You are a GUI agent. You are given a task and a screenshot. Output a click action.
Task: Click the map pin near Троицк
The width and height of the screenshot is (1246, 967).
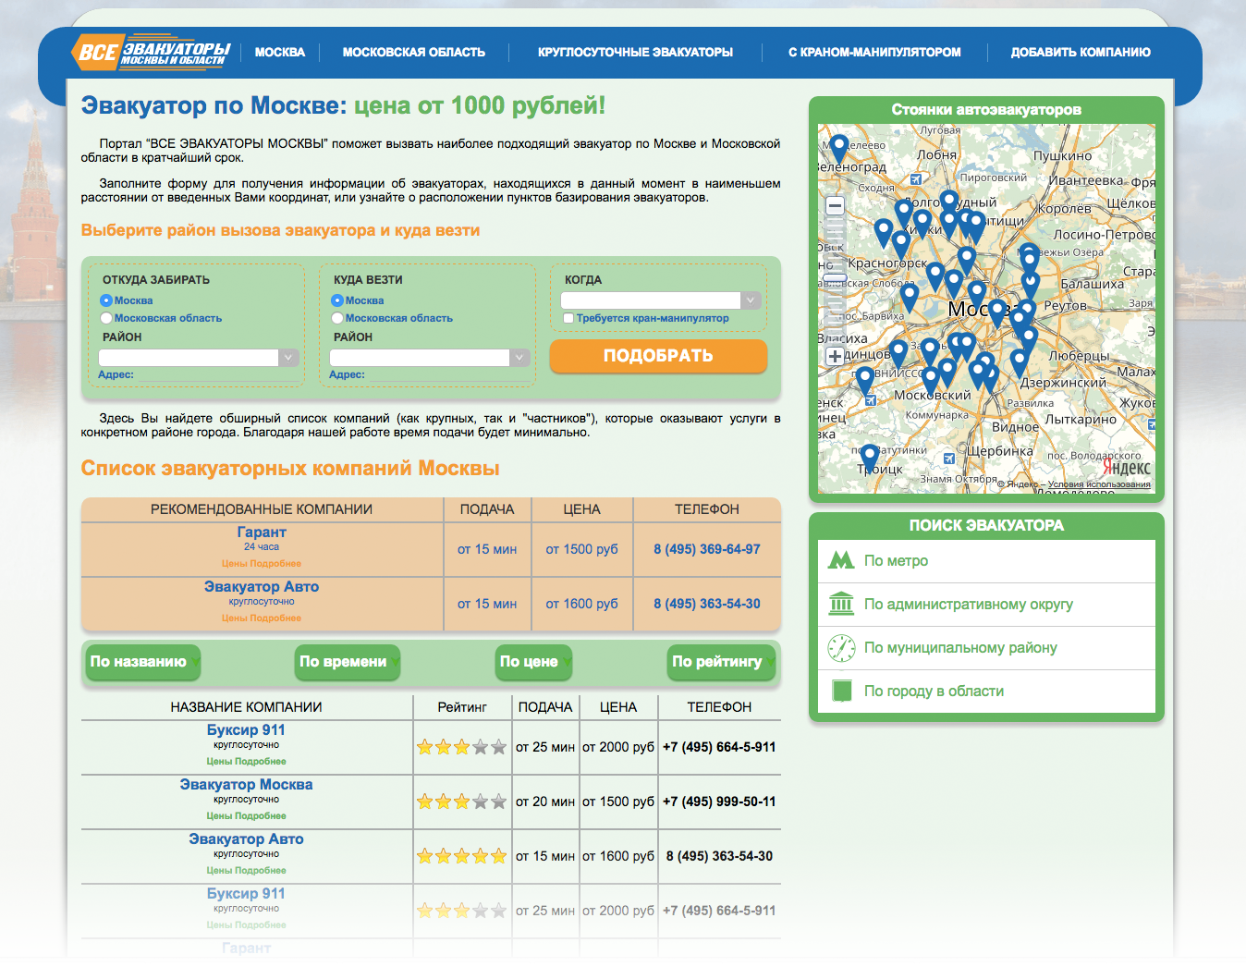click(x=869, y=455)
